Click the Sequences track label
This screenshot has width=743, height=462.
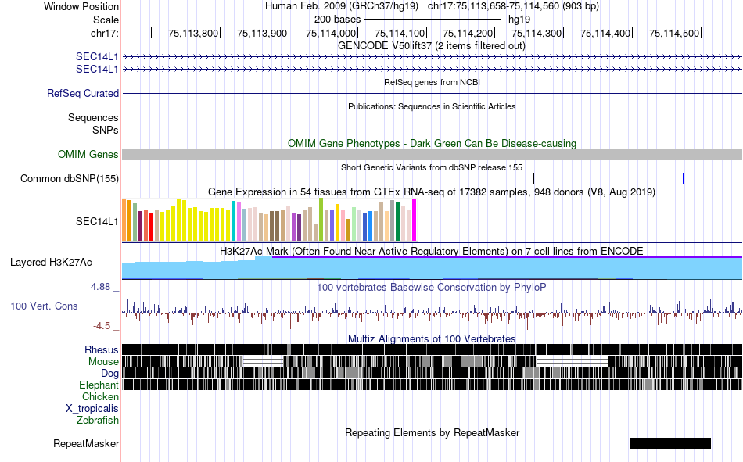point(93,117)
